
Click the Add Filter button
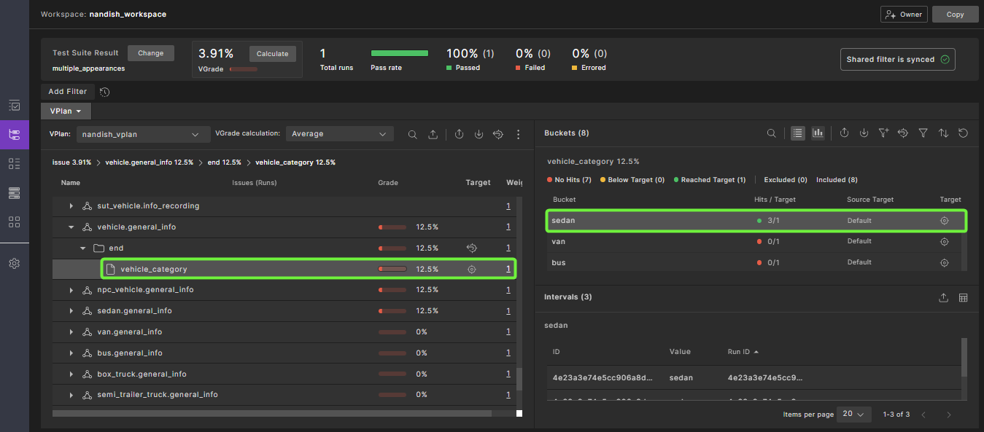tap(67, 92)
